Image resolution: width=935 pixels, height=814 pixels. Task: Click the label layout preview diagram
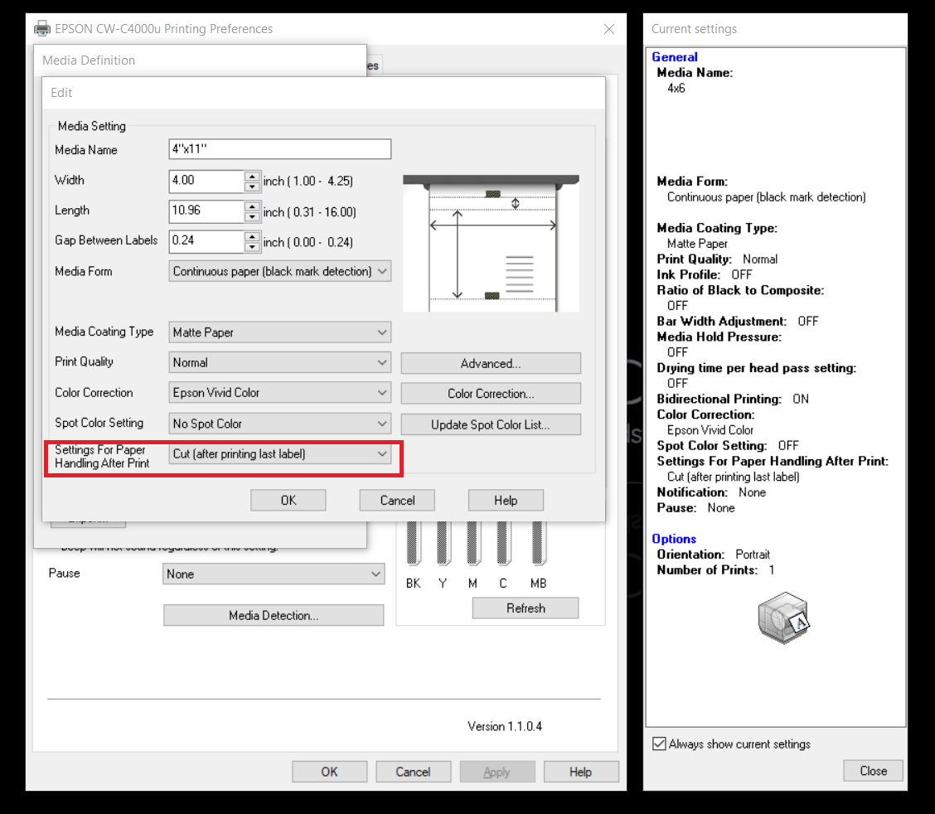(x=491, y=243)
